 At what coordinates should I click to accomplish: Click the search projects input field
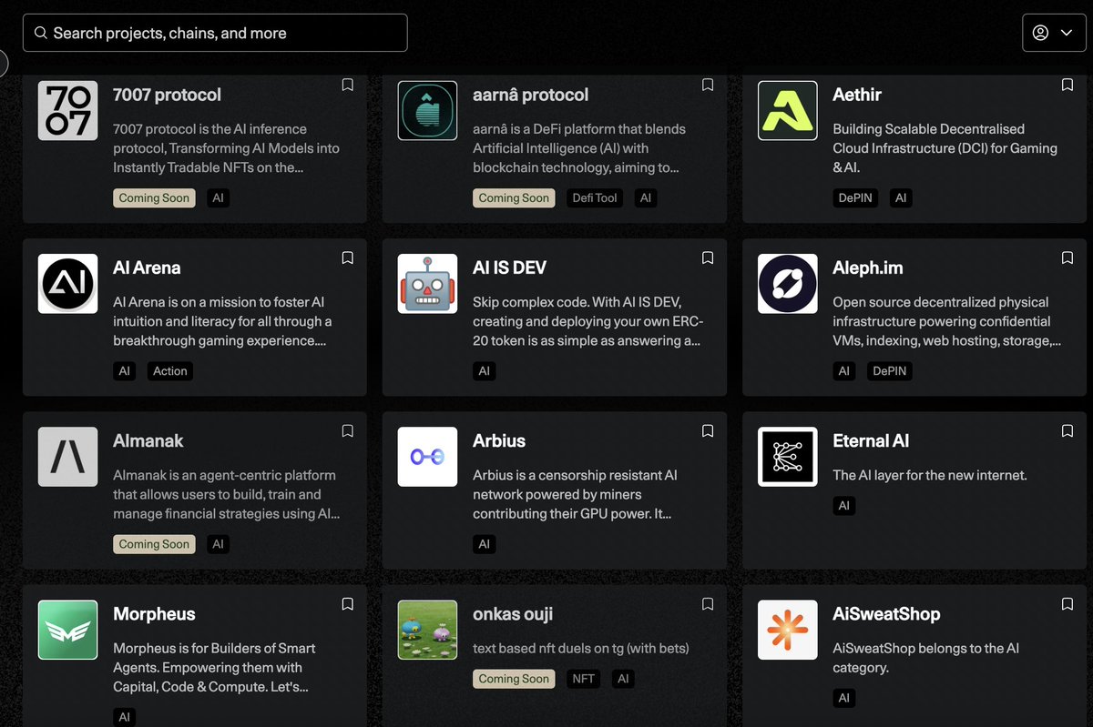coord(215,32)
